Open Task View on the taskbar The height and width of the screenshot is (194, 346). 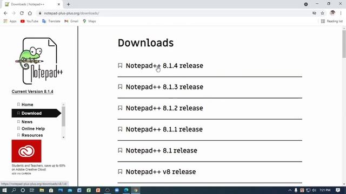(x=32, y=190)
